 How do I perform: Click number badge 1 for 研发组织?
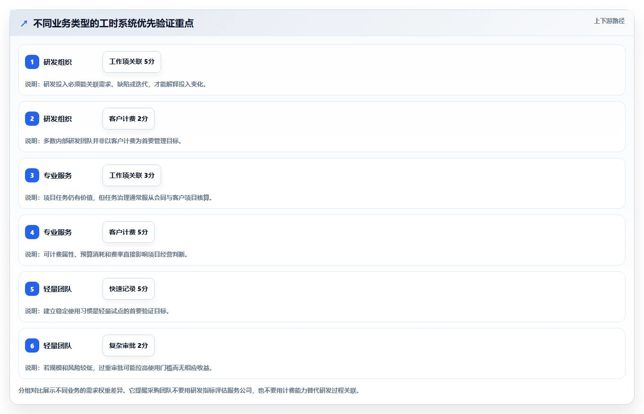[32, 62]
